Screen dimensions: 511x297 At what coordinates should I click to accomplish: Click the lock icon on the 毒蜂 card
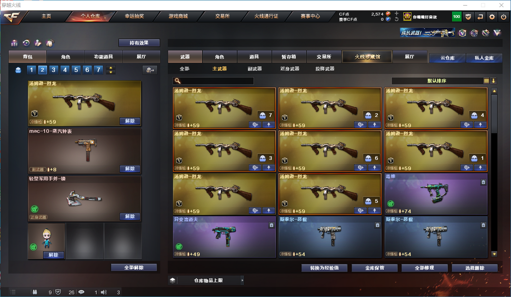[483, 182]
